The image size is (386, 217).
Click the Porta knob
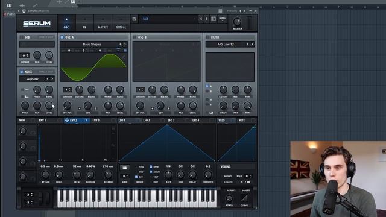point(229,198)
